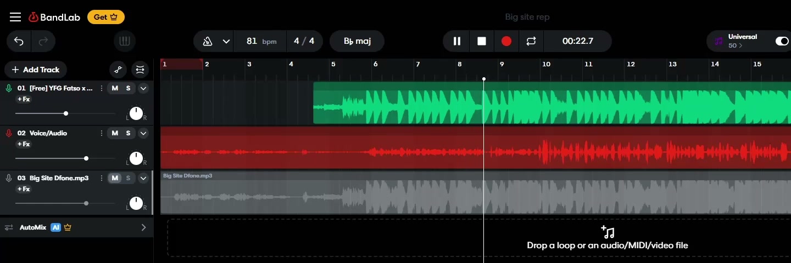Select the gray Big Site Dfone.mp3 microphone icon
Image resolution: width=791 pixels, height=263 pixels.
pyautogui.click(x=9, y=178)
